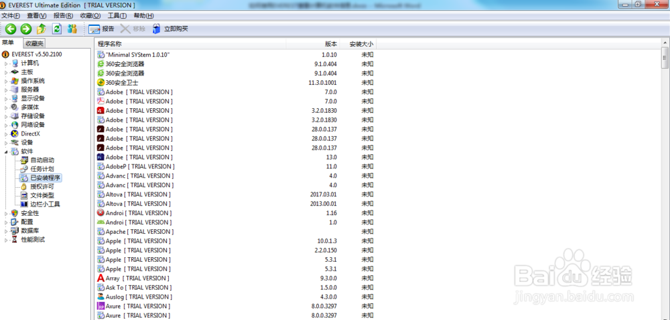Click the green Android robot icon in the 1.0 row

point(101,222)
